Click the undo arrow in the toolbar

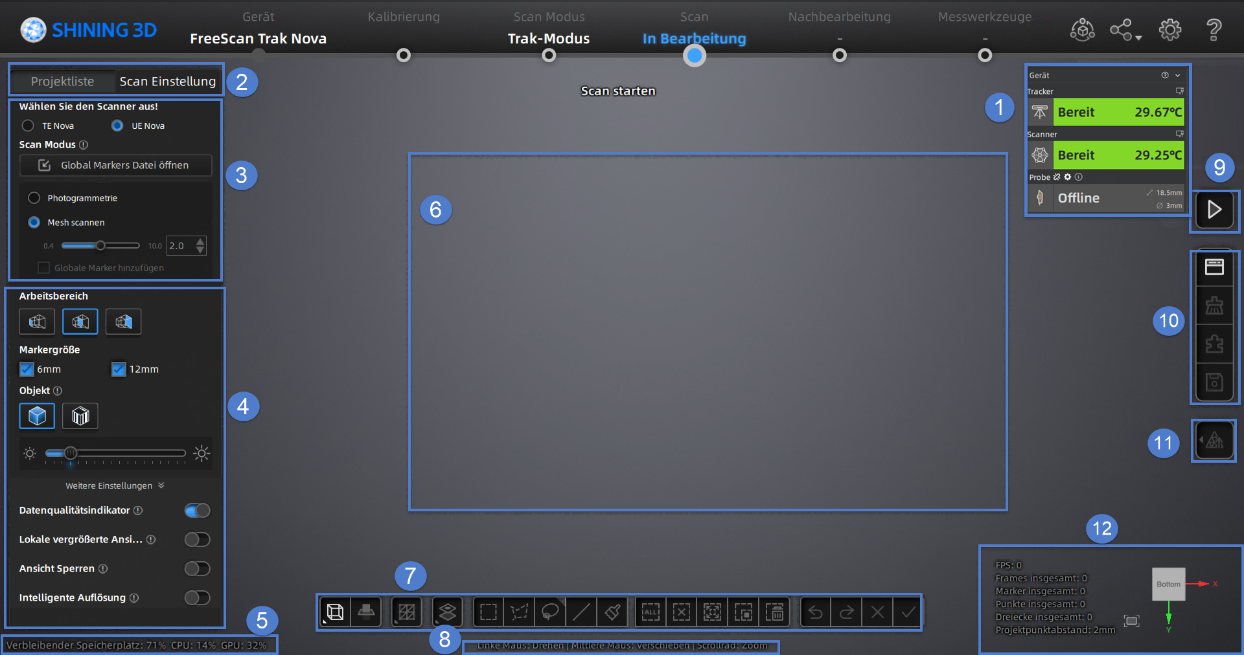[x=816, y=612]
